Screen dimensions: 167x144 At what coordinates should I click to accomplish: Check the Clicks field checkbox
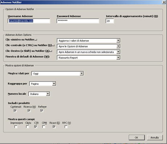pyautogui.click(x=28, y=127)
